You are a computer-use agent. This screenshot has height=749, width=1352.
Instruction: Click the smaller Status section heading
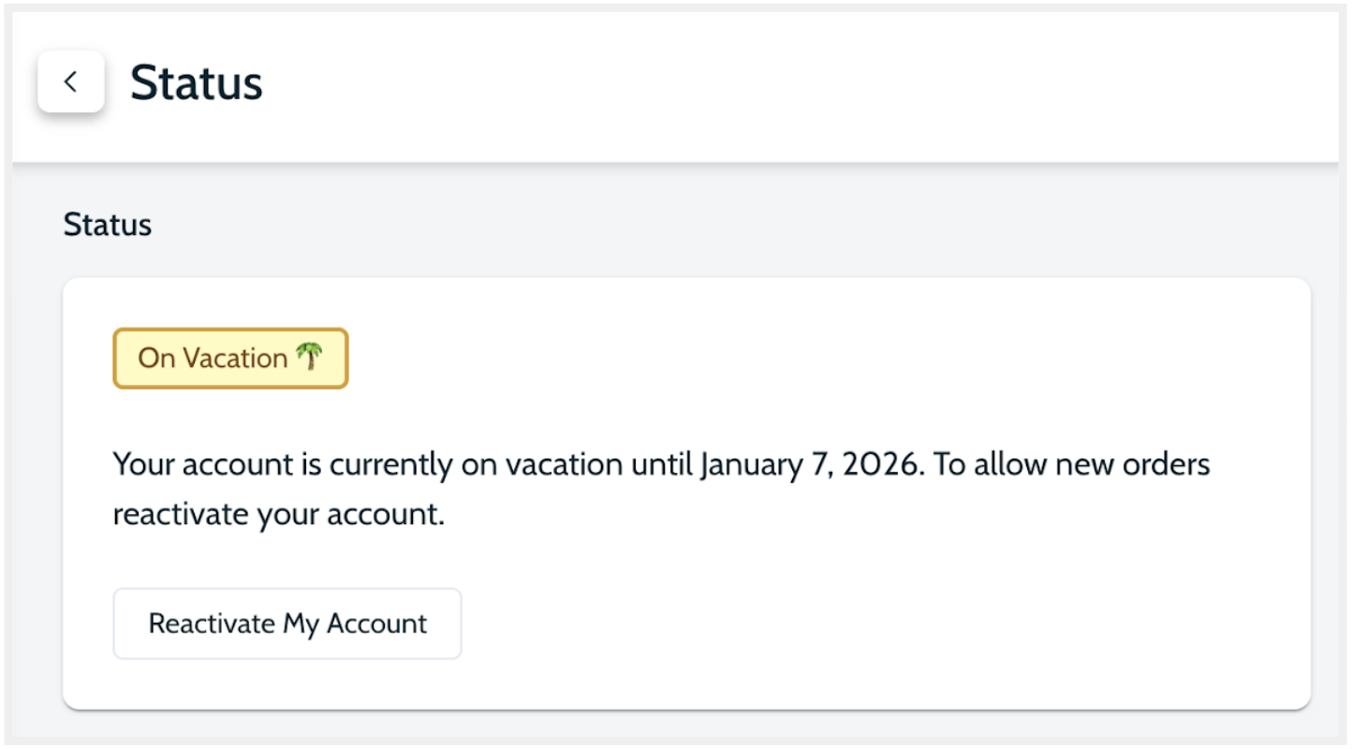[107, 225]
